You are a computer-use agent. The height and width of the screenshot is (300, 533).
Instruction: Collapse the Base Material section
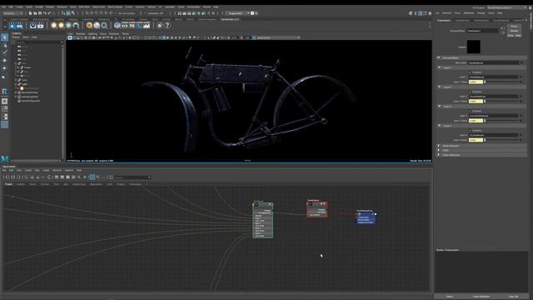click(439, 57)
